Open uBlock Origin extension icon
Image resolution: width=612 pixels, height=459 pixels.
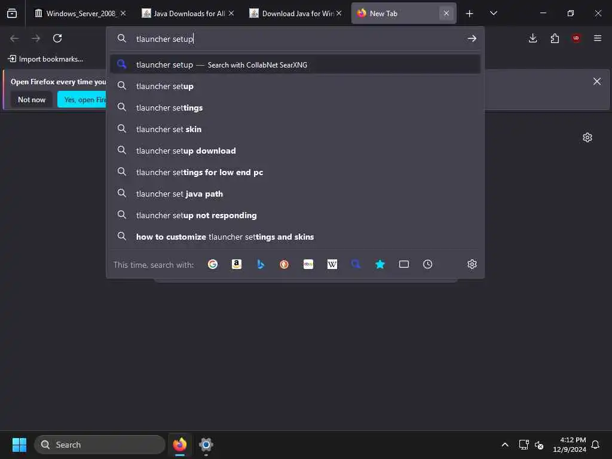[x=576, y=38]
